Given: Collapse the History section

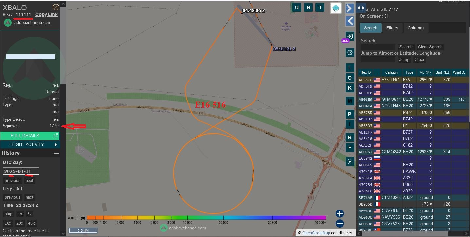Looking at the screenshot, I should 56,153.
